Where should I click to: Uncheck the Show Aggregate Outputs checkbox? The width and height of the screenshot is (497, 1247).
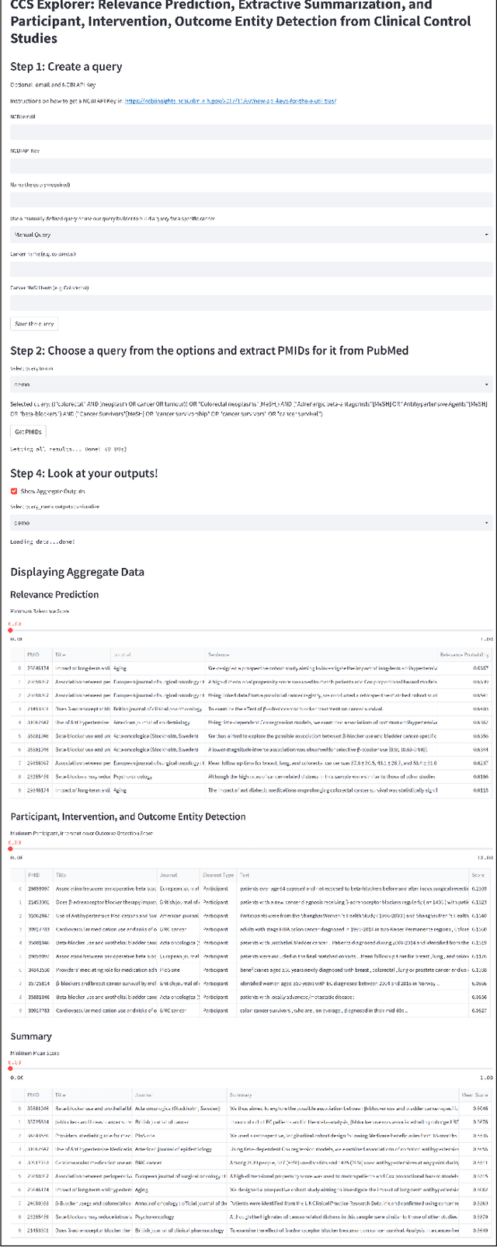coord(14,491)
